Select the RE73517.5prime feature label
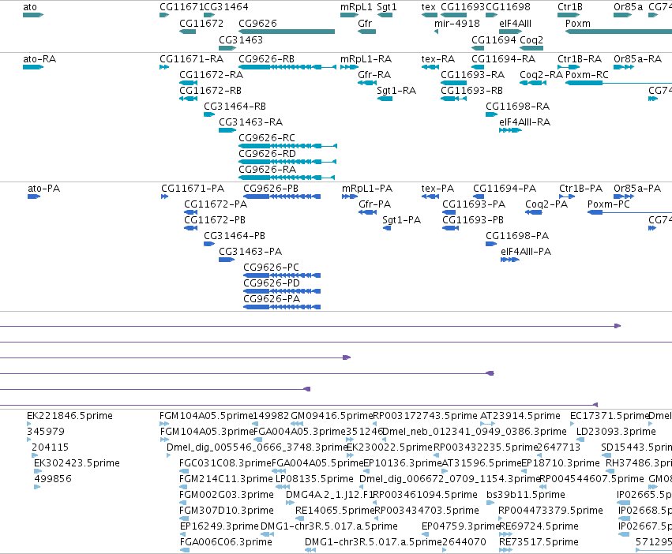The width and height of the screenshot is (672, 554). pyautogui.click(x=539, y=542)
